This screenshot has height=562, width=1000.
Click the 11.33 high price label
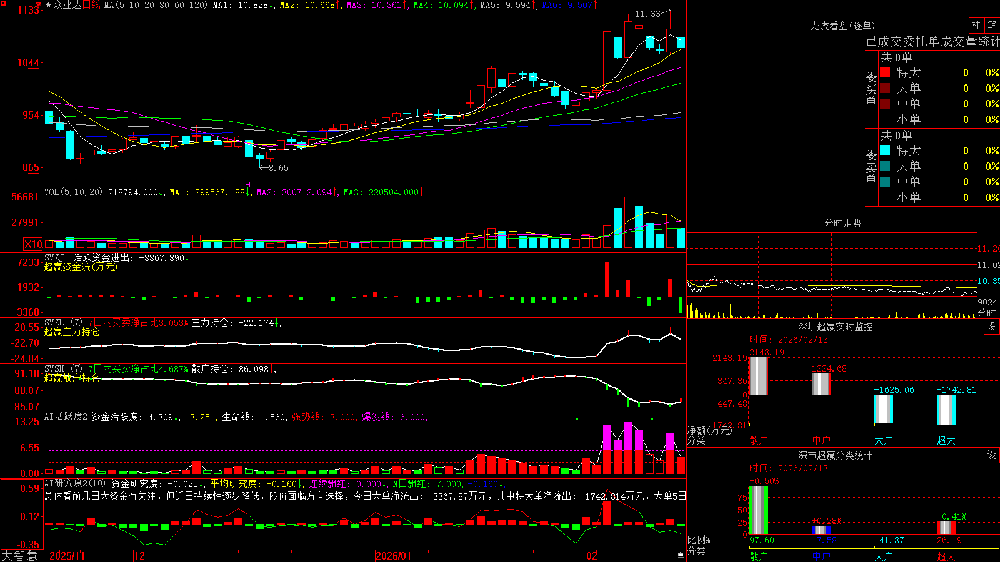tap(647, 14)
